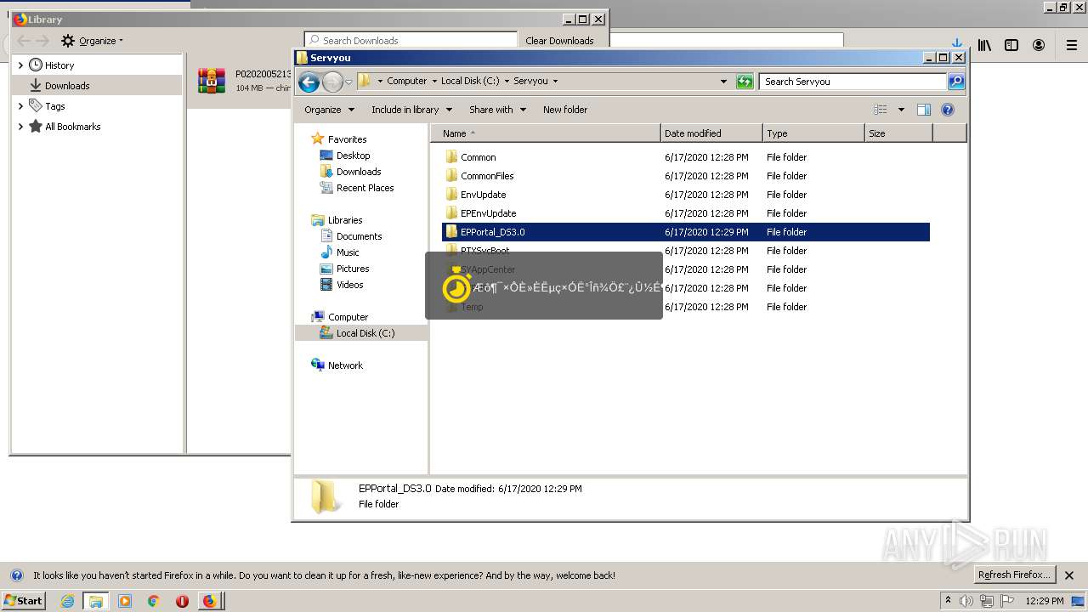Open Include in library dropdown
The width and height of the screenshot is (1088, 612).
tap(411, 110)
